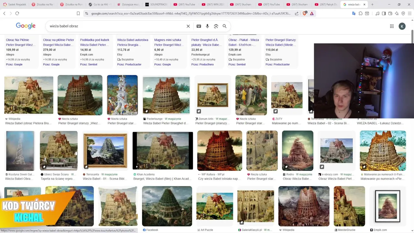Close the active wieża babel tab
This screenshot has height=233, width=414.
pyautogui.click(x=364, y=5)
